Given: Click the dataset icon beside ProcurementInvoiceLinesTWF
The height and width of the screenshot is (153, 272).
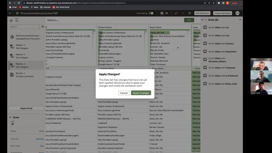Looking at the screenshot, I should tap(17, 13).
